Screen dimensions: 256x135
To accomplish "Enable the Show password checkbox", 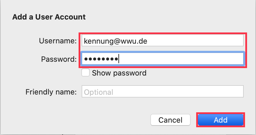I will tap(86, 73).
